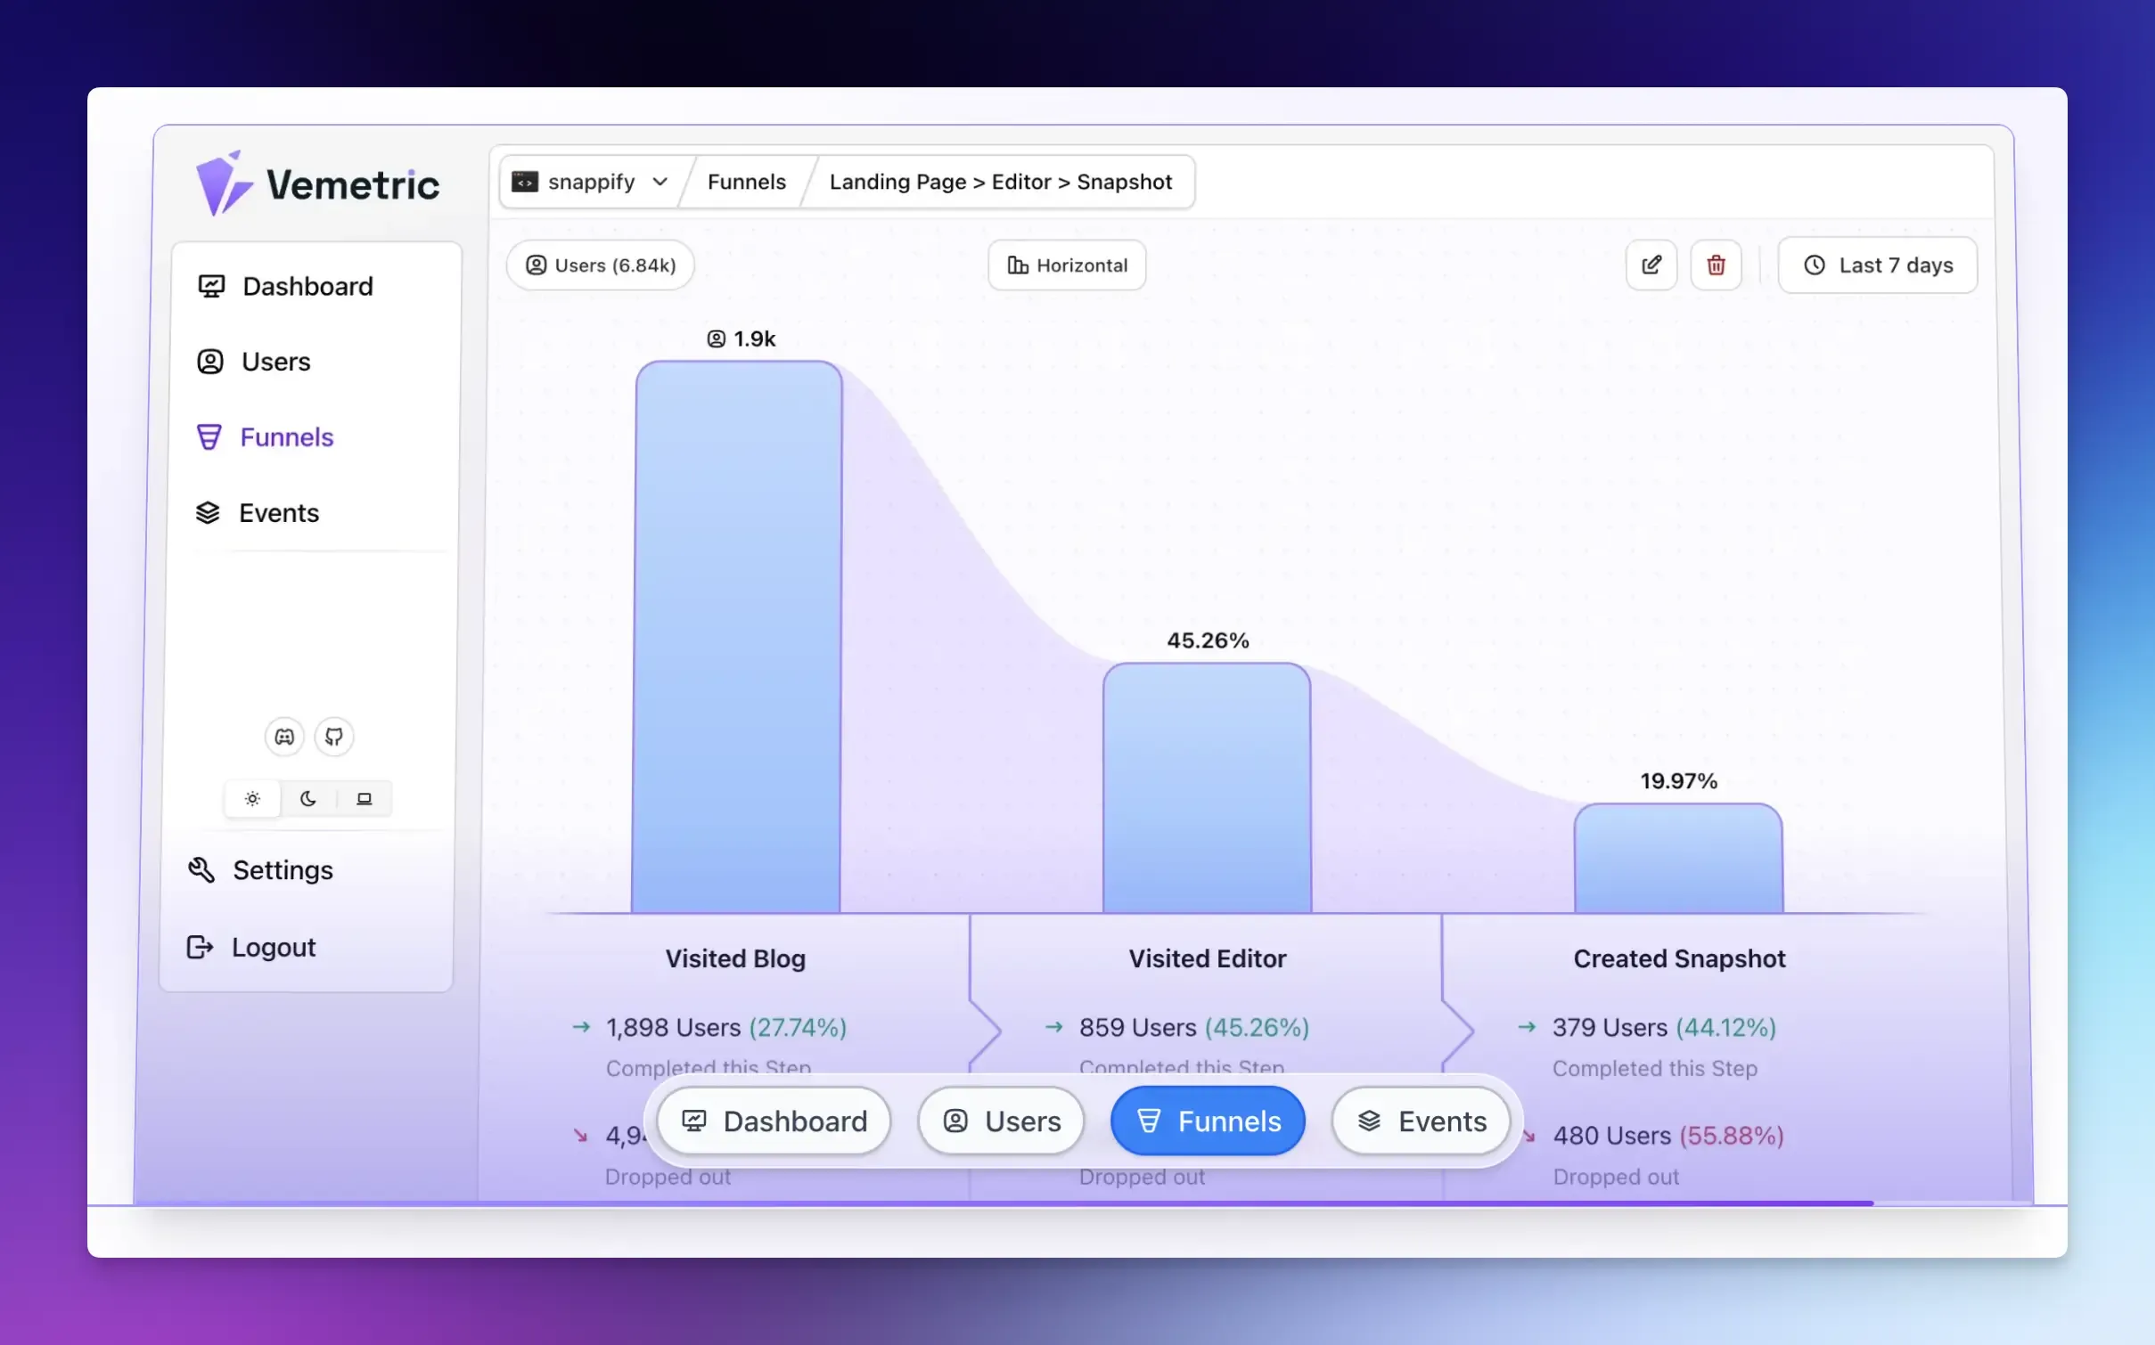
Task: Click the Settings tool icon in sidebar
Action: 201,870
